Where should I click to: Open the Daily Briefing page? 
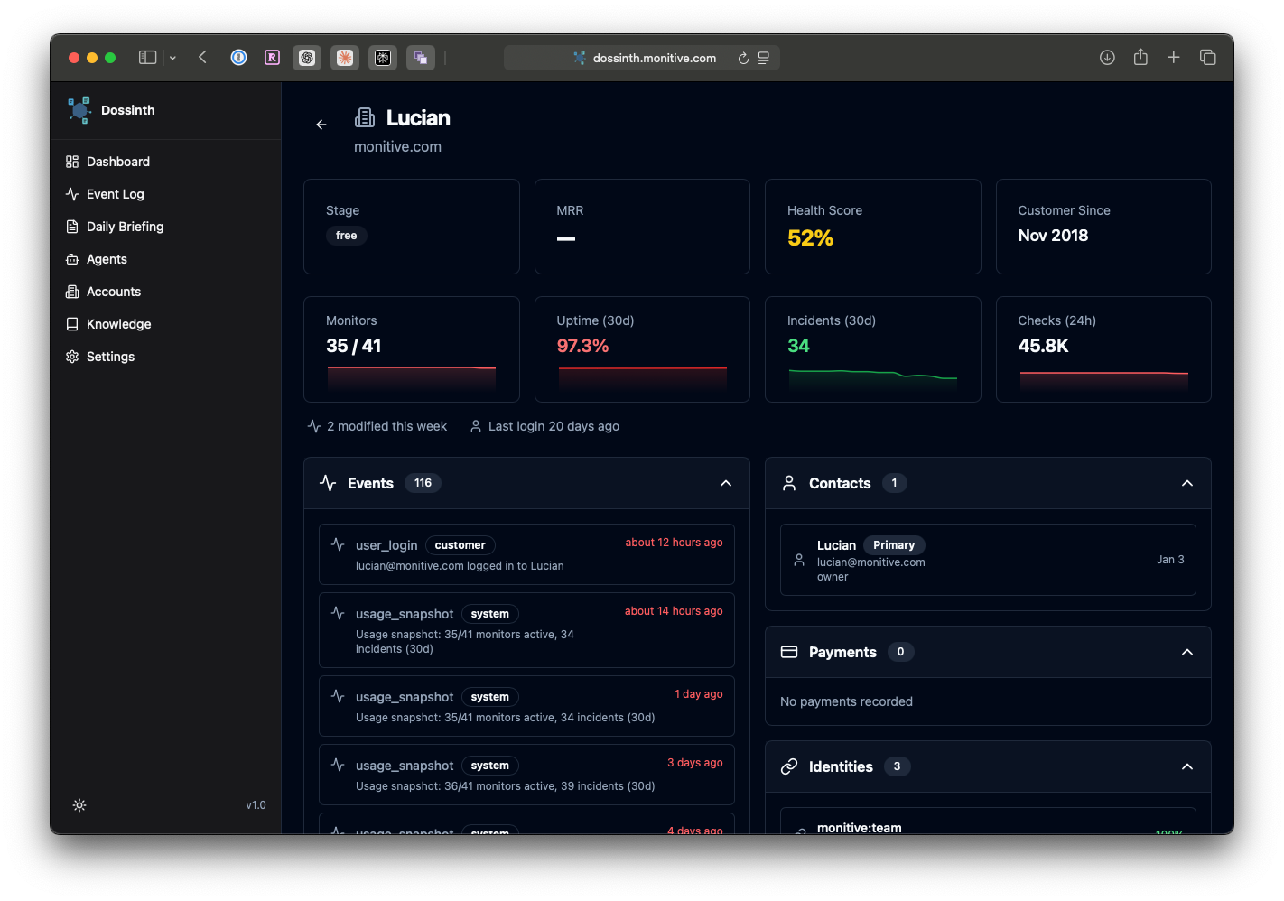(125, 227)
